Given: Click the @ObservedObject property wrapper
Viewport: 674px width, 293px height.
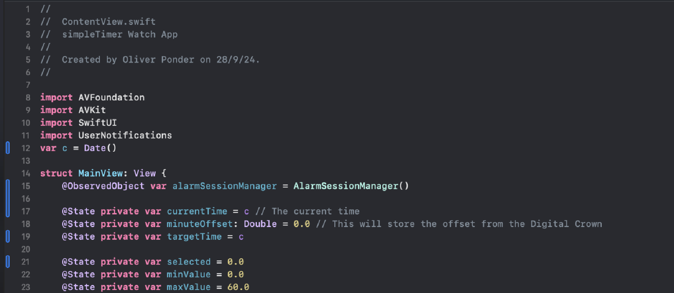Looking at the screenshot, I should 103,186.
